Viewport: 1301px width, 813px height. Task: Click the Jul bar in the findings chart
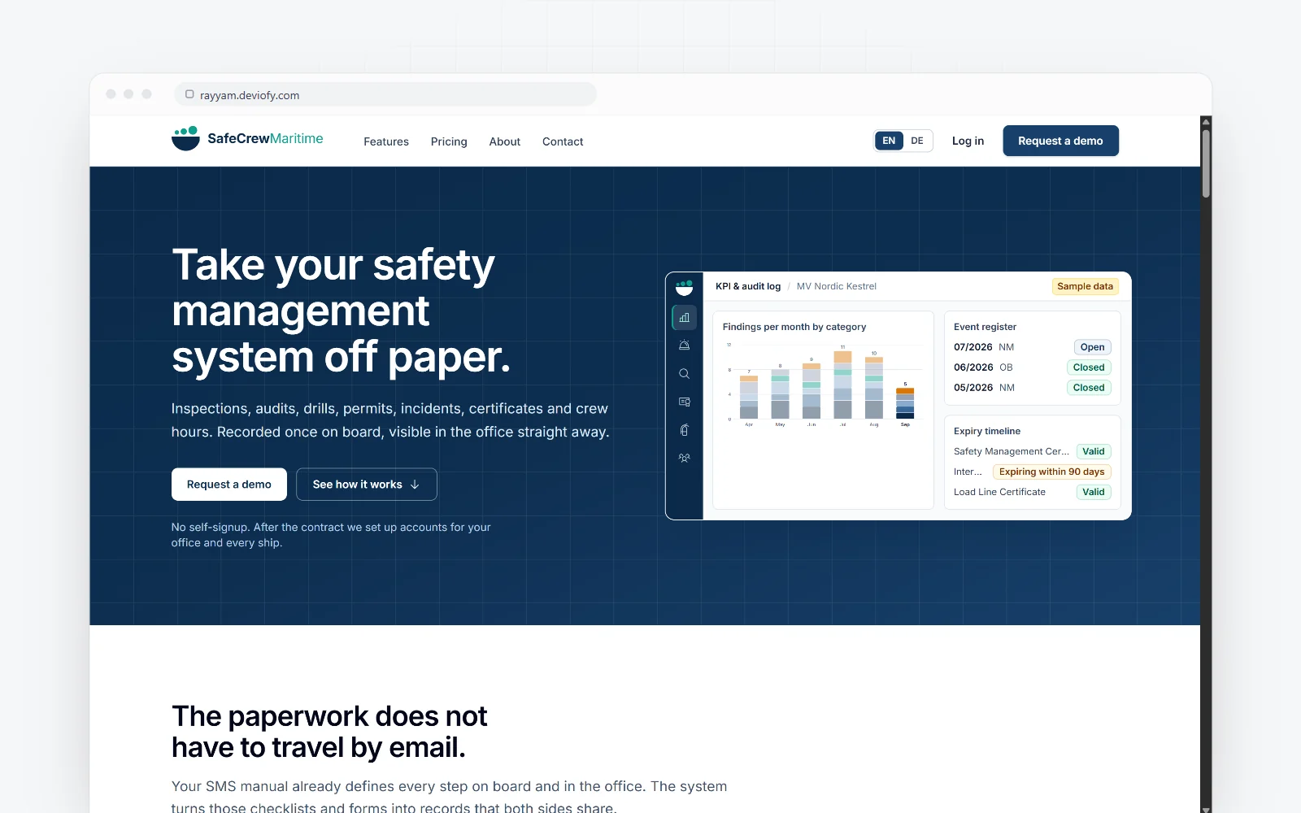tap(842, 385)
